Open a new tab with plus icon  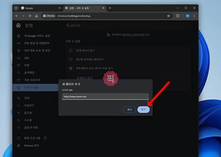(x=110, y=8)
